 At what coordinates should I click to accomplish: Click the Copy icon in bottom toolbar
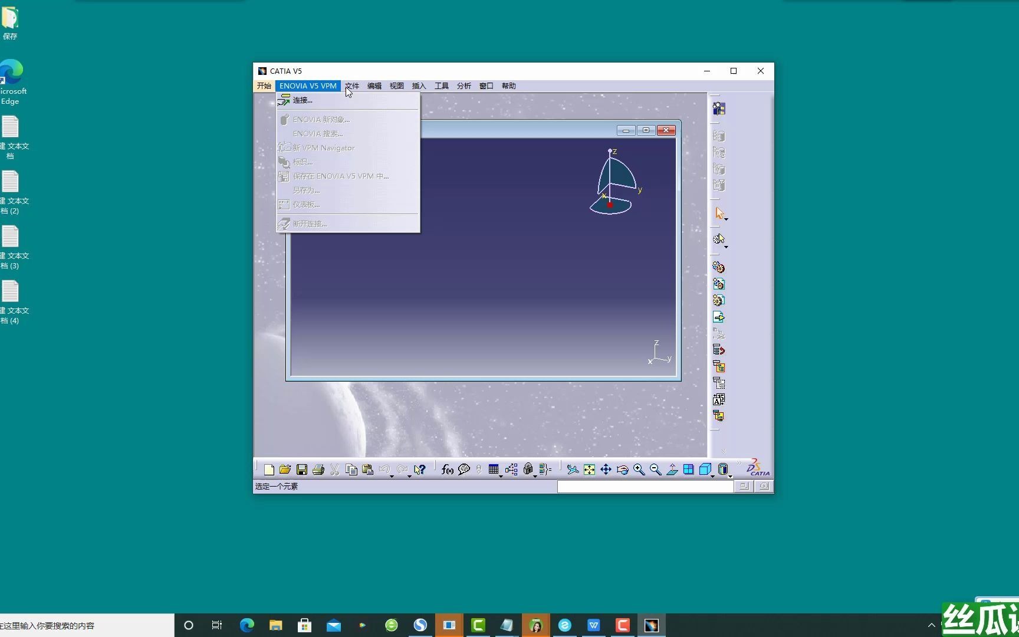click(351, 469)
